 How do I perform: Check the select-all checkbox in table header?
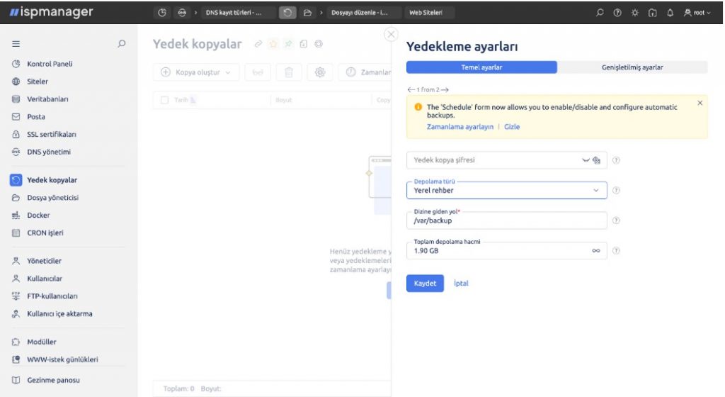click(x=164, y=100)
